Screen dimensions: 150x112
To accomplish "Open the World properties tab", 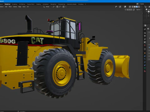I will tap(145, 45).
